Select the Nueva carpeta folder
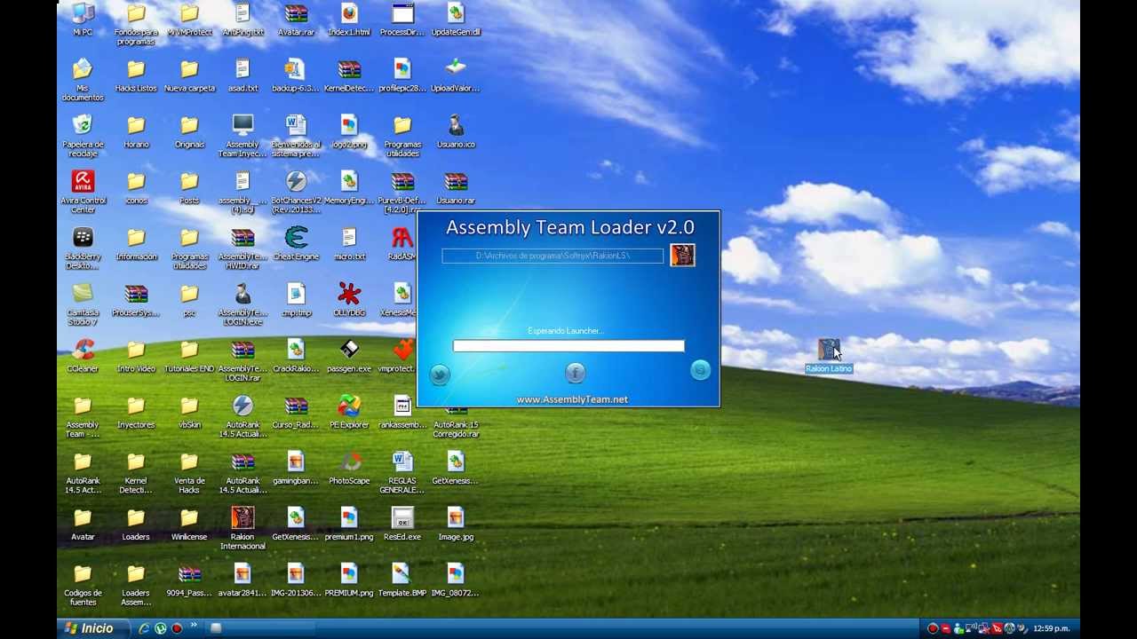Image resolution: width=1137 pixels, height=639 pixels. (x=189, y=75)
